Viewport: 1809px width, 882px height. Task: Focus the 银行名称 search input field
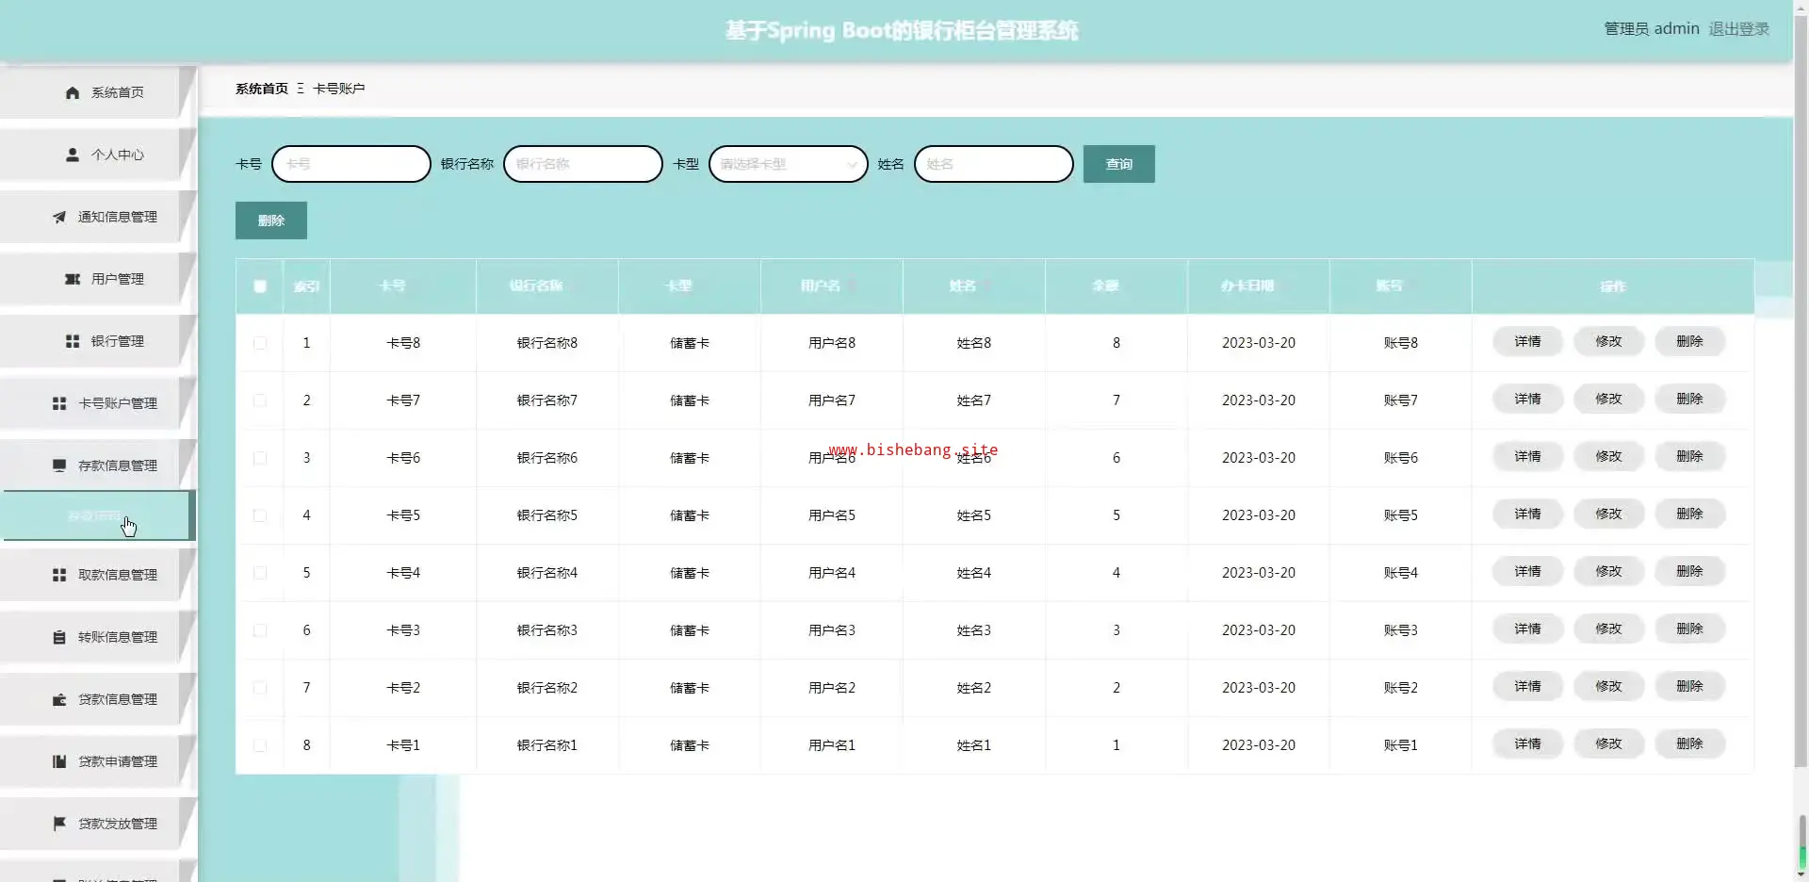(x=583, y=164)
